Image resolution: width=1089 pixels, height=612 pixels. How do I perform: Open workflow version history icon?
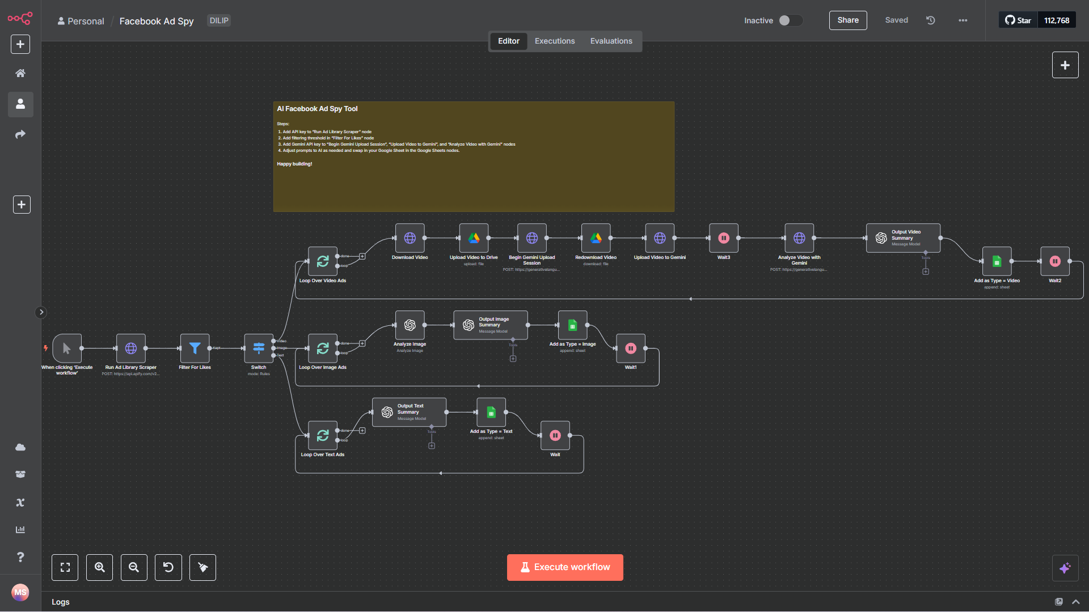tap(931, 20)
